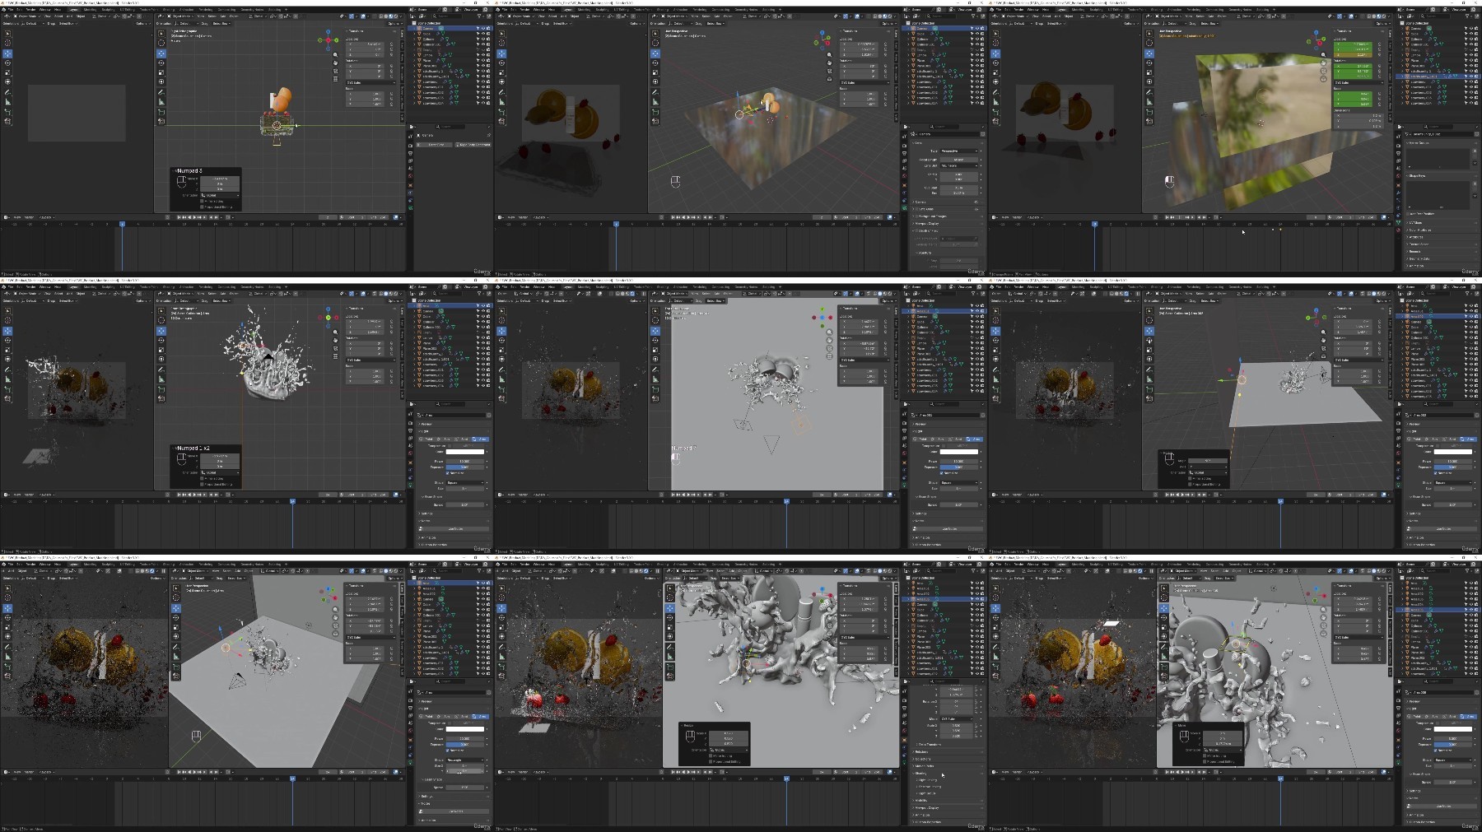1482x832 pixels.
Task: Select Rotate tool in Numpad 3 frame's main viewport
Action: (x=162, y=63)
